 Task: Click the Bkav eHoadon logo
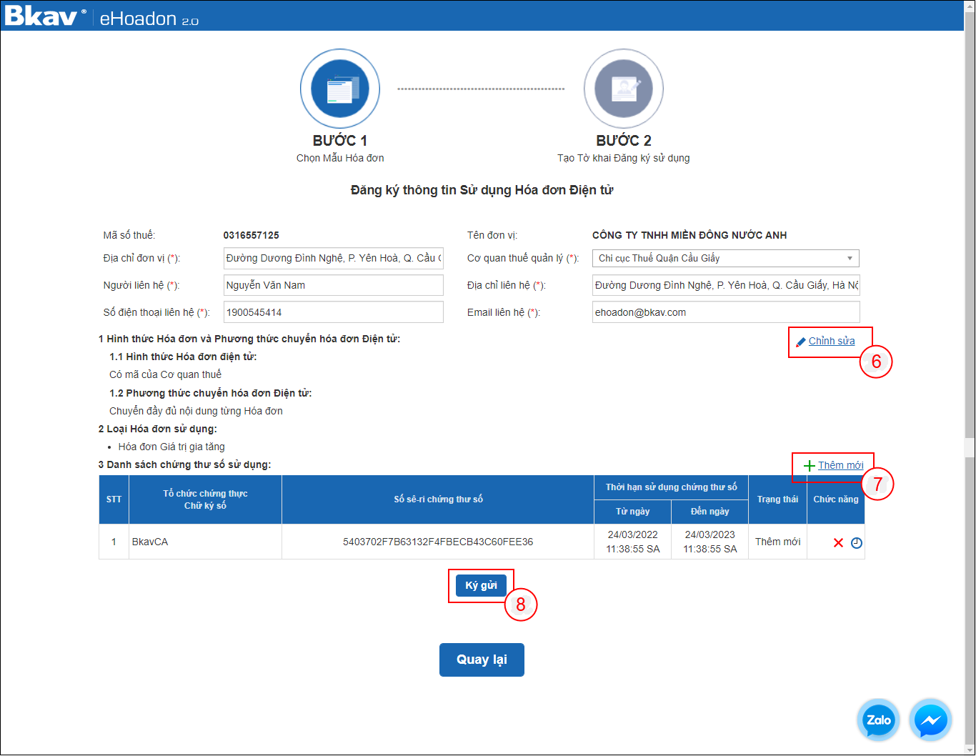pyautogui.click(x=100, y=16)
